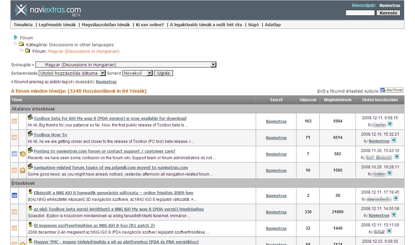Click topic status icon for Toolbox beta row
Viewport: 415px width, 245px height.
[x=14, y=121]
